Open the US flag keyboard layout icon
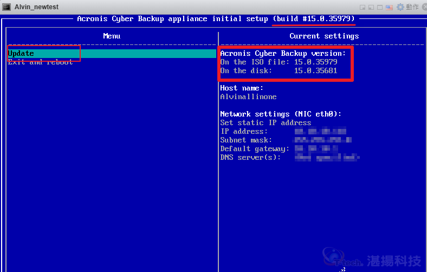Image resolution: width=427 pixels, height=272 pixels. (x=390, y=8)
